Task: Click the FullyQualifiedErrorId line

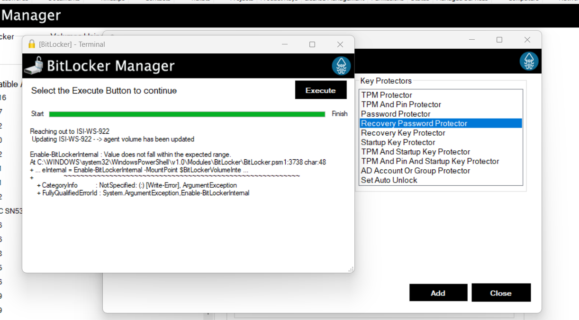Action: coord(143,193)
